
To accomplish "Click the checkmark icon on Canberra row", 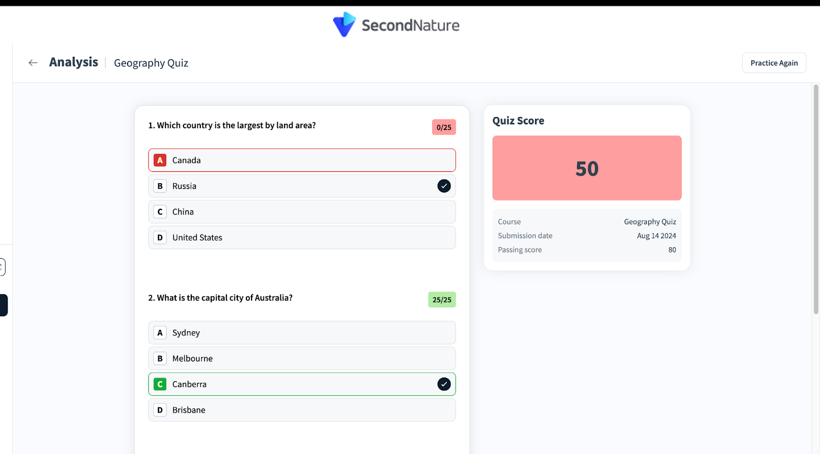I will pyautogui.click(x=444, y=384).
